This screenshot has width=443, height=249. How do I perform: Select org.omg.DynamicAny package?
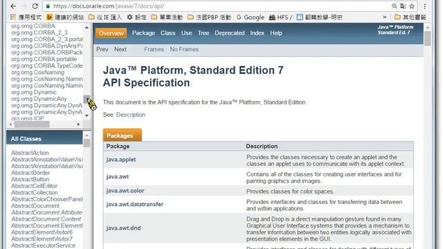coord(39,99)
